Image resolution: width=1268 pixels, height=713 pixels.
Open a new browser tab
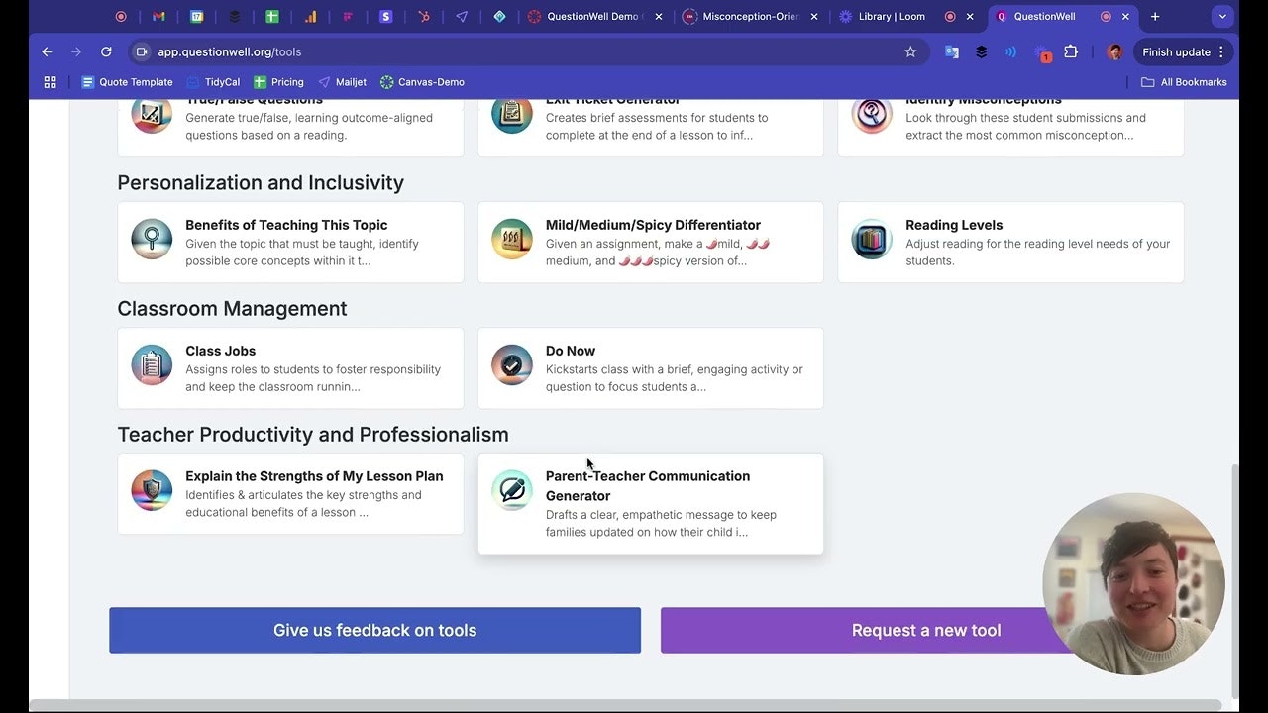pos(1155,17)
